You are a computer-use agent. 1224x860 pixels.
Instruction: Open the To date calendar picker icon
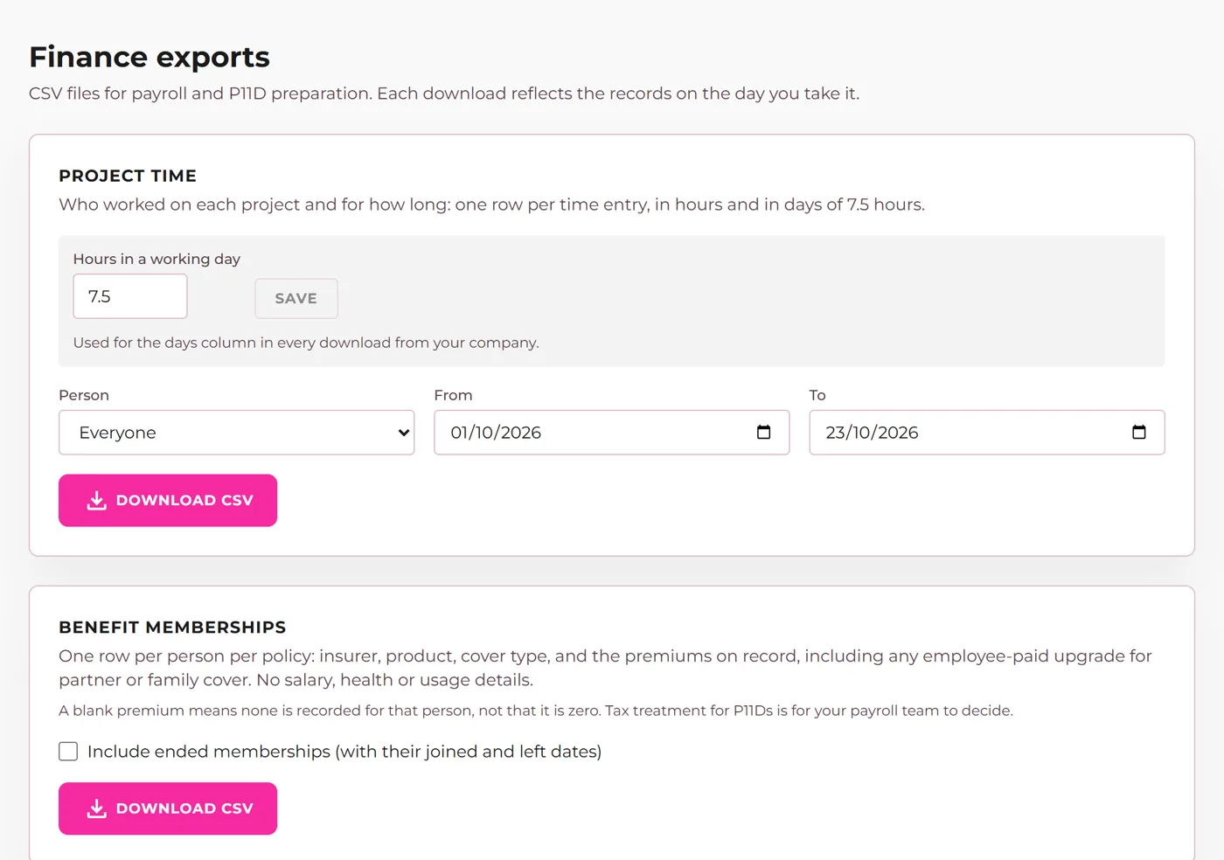click(x=1138, y=432)
